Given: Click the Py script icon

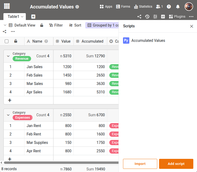Looking at the screenshot, I should [x=126, y=41].
